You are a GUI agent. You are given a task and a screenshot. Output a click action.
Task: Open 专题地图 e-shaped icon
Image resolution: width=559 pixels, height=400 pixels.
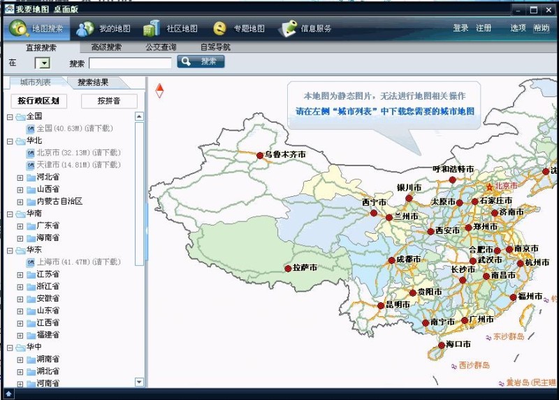coord(219,28)
